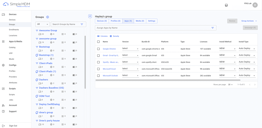Click the Client-iPads (1) group icon

pos(37,72)
